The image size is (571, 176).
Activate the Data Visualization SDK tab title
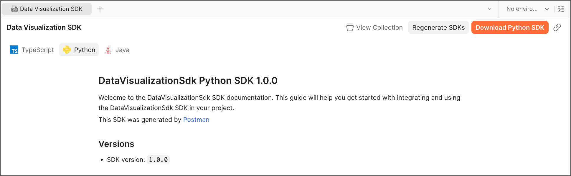point(51,9)
